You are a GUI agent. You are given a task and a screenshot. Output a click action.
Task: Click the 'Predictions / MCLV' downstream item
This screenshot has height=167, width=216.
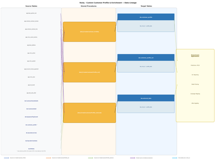pos(195,65)
